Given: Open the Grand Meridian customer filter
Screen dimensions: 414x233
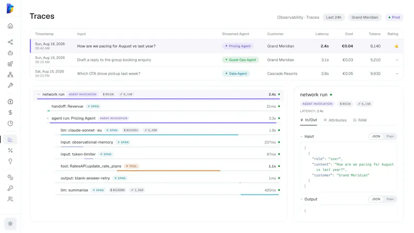Looking at the screenshot, I should [x=365, y=17].
